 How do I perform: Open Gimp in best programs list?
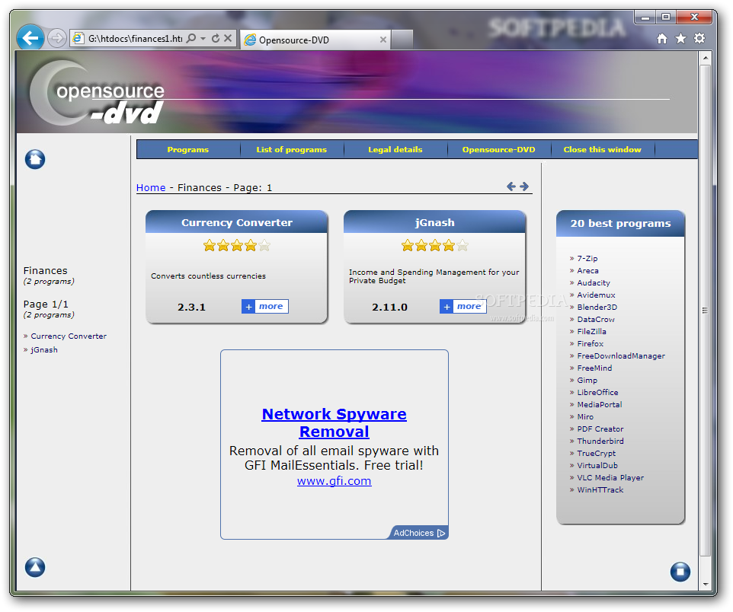587,380
